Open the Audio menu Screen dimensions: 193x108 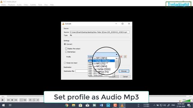click(19, 5)
